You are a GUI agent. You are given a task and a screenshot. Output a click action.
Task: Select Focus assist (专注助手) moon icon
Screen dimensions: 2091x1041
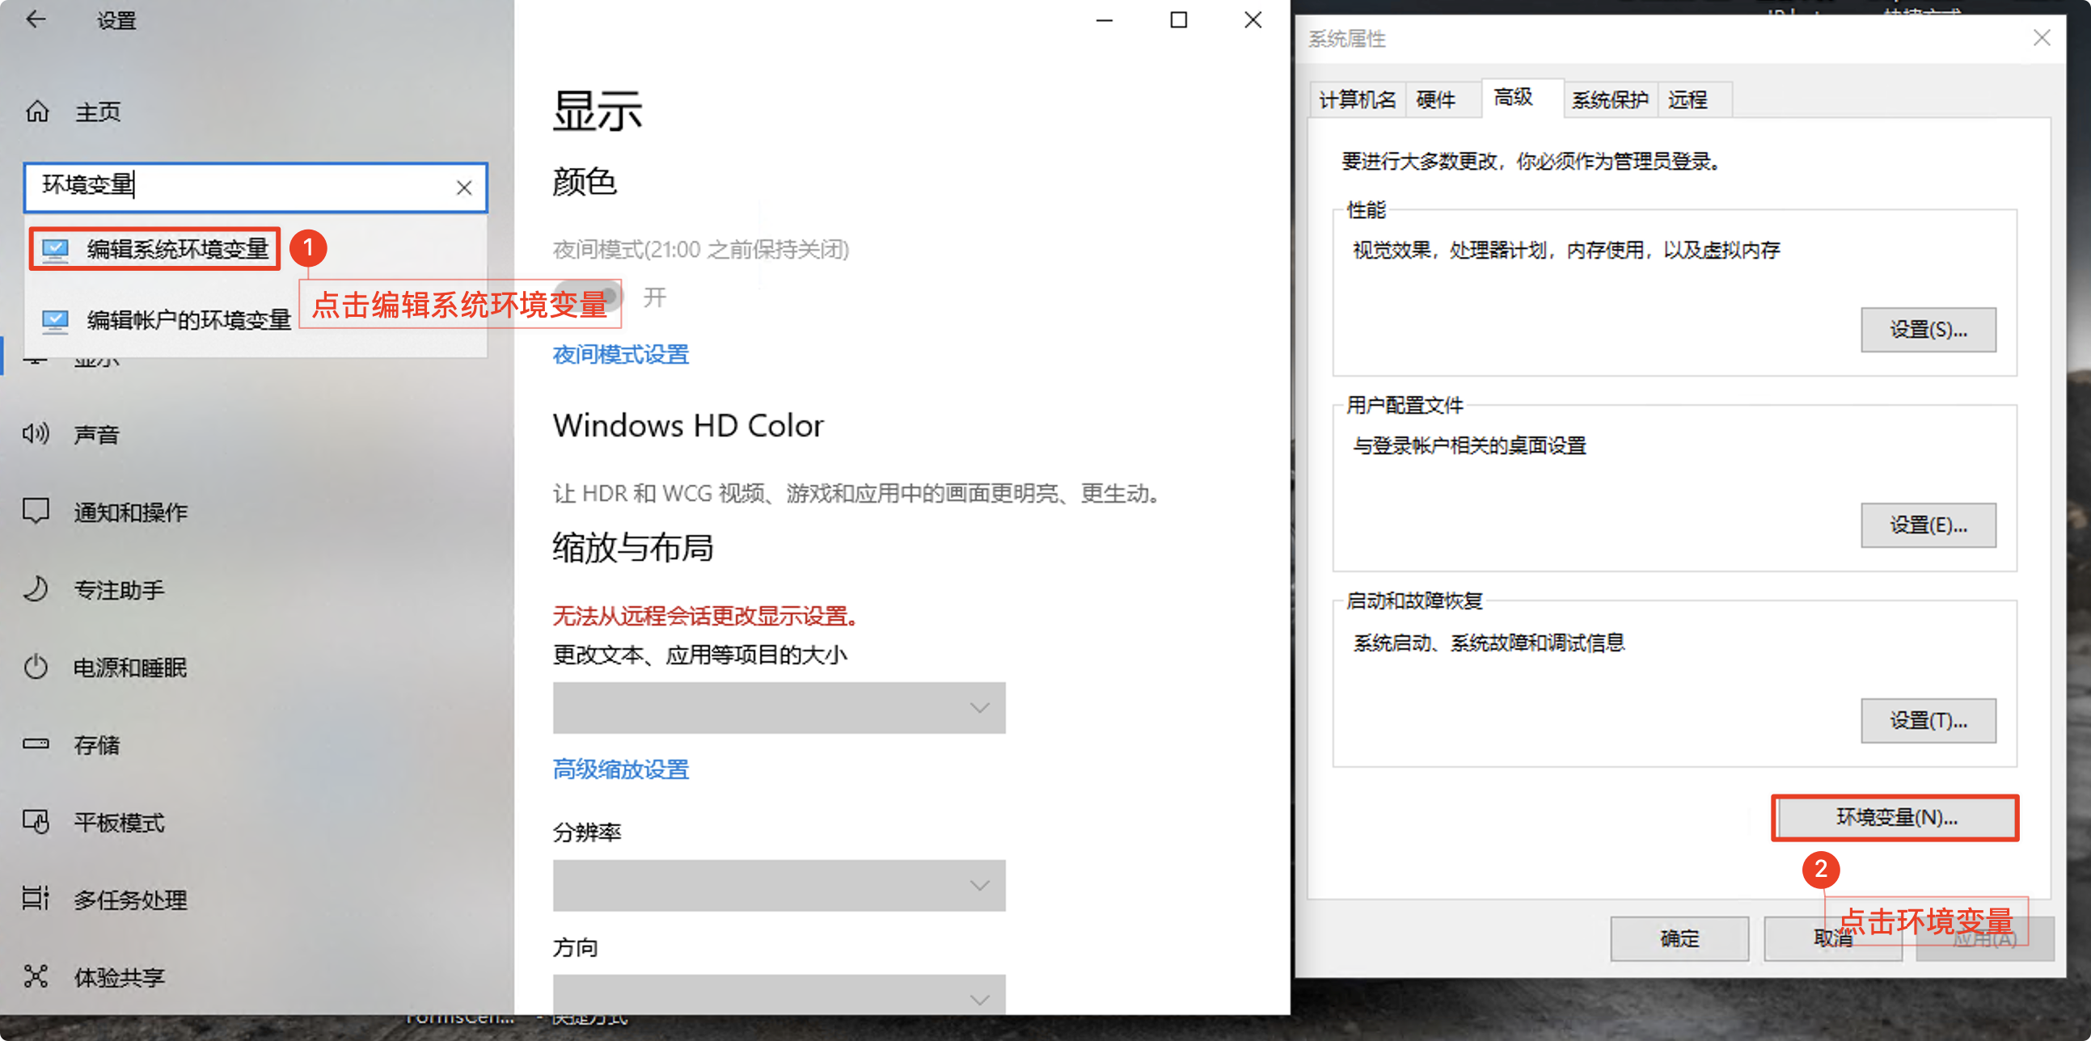click(36, 589)
